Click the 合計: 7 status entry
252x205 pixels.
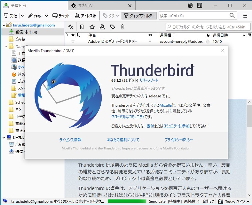point(208,201)
